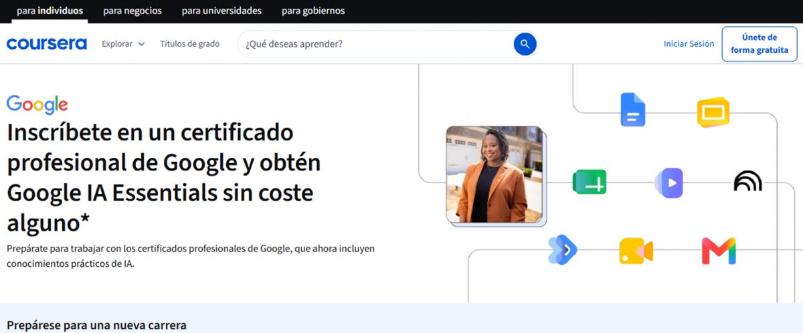Click the photo of the woman in orange blazer
Viewport: 803px width, 333px height.
(496, 175)
